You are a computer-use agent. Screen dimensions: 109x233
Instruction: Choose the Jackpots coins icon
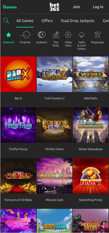(x=42, y=35)
